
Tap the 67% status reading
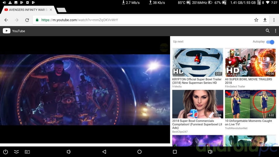(218, 3)
